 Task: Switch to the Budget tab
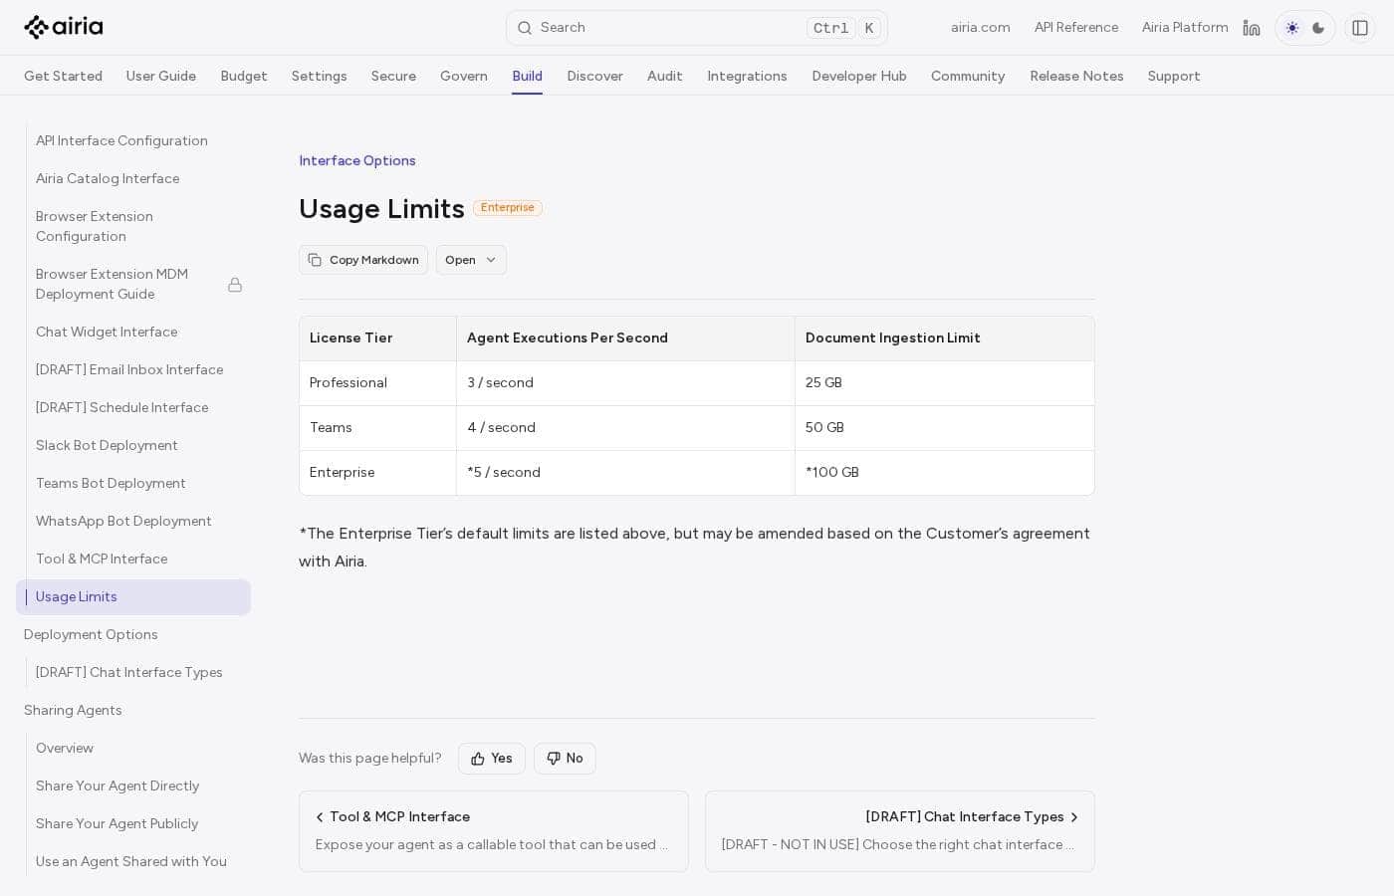(x=244, y=76)
